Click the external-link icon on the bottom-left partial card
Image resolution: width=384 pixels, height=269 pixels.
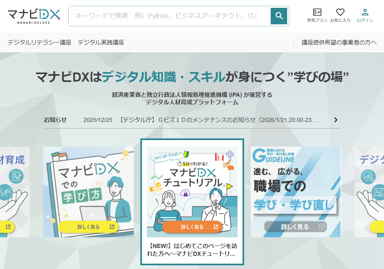pyautogui.click(x=8, y=227)
